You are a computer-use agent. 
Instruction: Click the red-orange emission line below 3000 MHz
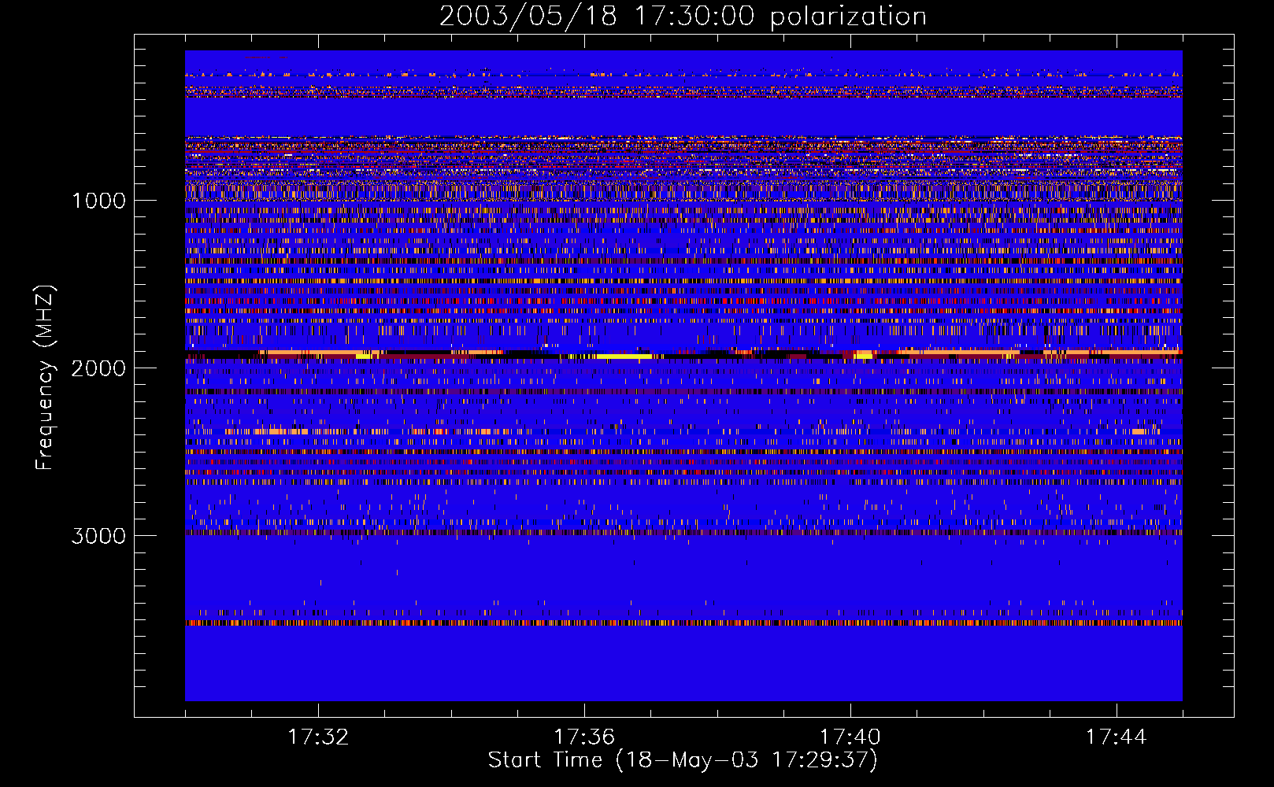683,623
